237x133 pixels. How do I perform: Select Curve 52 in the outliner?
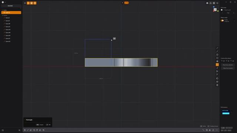point(8,41)
